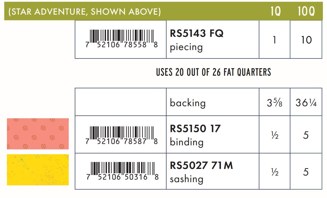Click the piecing 1Q quantity of 1
The height and width of the screenshot is (198, 327).
point(274,39)
